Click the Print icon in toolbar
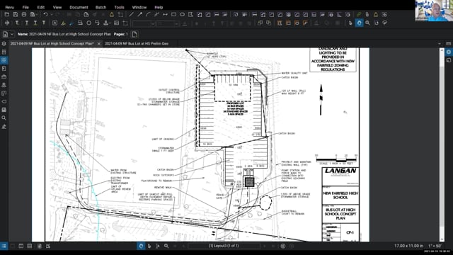 [24, 14]
